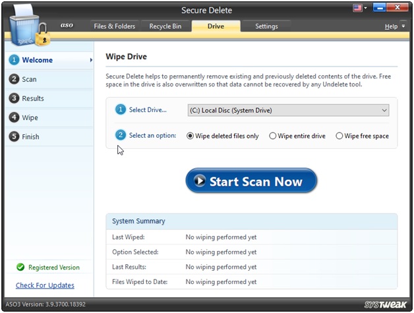Click the step 4 number badge beside Wipe
The image size is (414, 313).
pyautogui.click(x=14, y=117)
